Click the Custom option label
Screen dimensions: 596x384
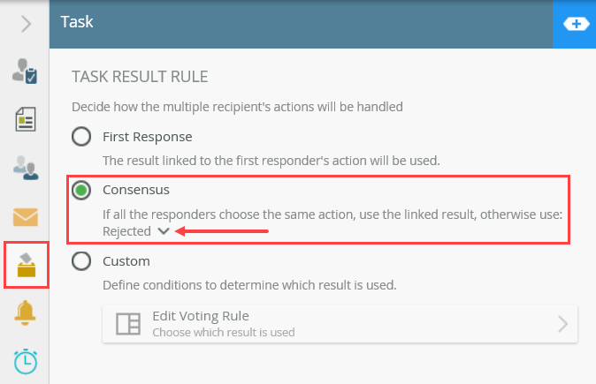tap(126, 261)
